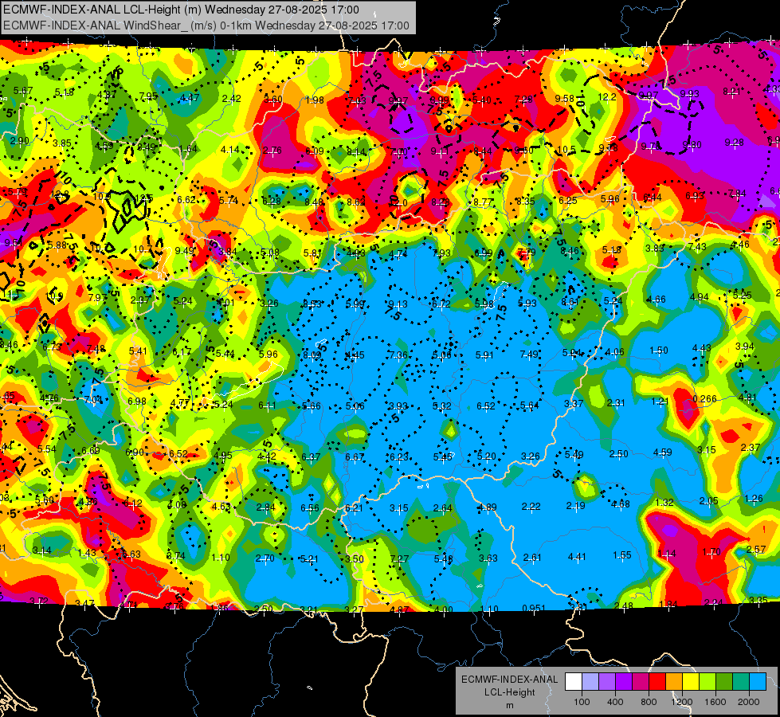Click the 100 tick label in legend
780x717 pixels.
pyautogui.click(x=582, y=702)
